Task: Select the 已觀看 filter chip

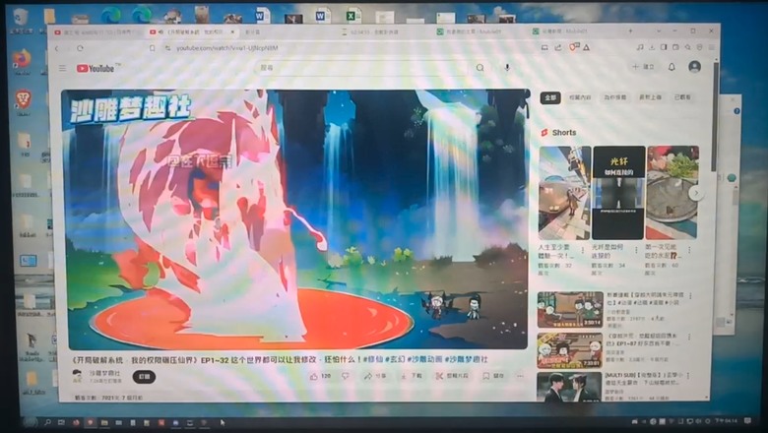Action: tap(682, 97)
